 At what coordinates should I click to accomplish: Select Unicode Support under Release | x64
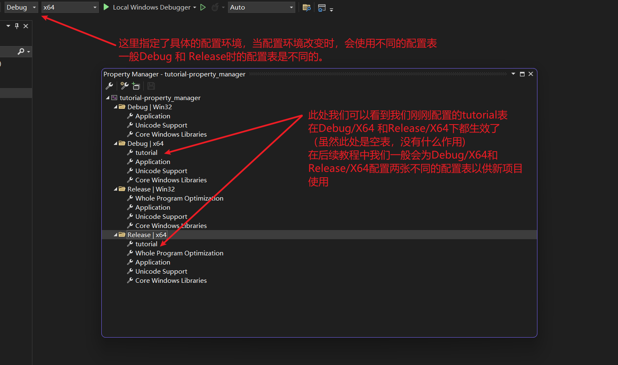[x=161, y=272]
